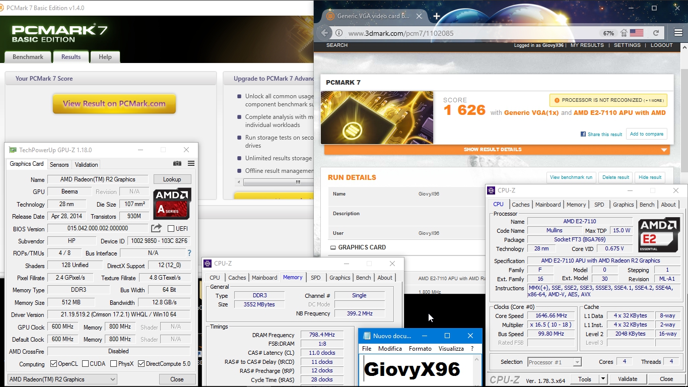Open the browser hamburger menu
Image resolution: width=688 pixels, height=387 pixels.
tap(678, 33)
